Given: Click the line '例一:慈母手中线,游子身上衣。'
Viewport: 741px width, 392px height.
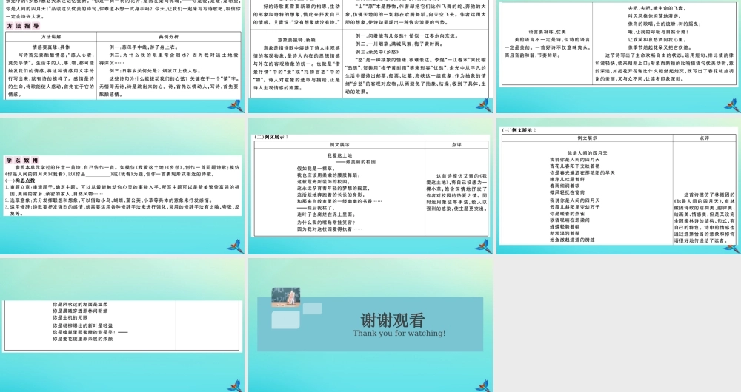Looking at the screenshot, I should pos(144,47).
